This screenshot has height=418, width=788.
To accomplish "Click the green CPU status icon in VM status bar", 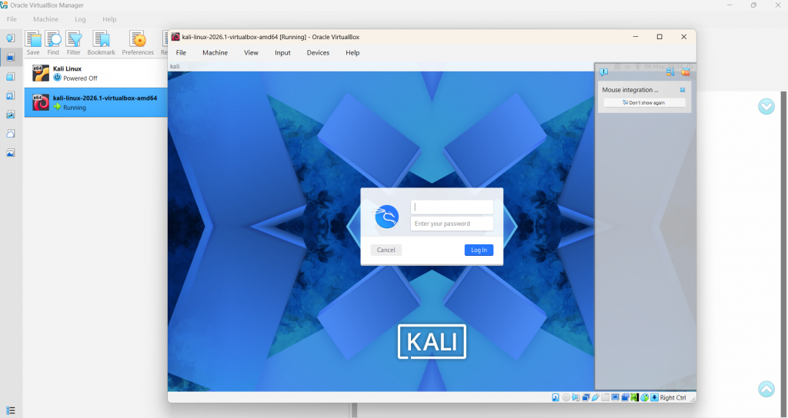I will [635, 397].
